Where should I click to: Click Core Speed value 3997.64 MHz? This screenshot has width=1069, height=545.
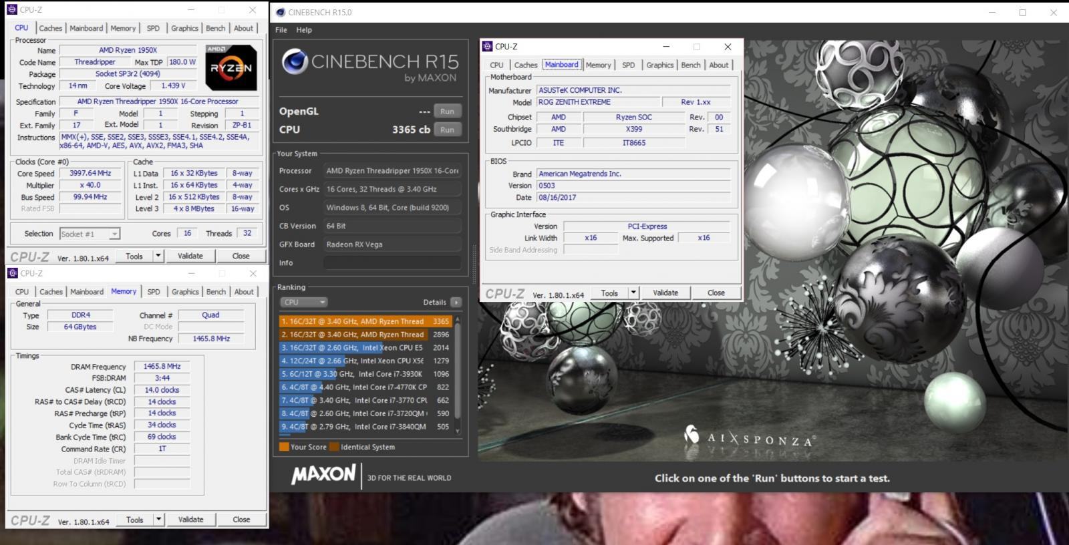tap(90, 173)
